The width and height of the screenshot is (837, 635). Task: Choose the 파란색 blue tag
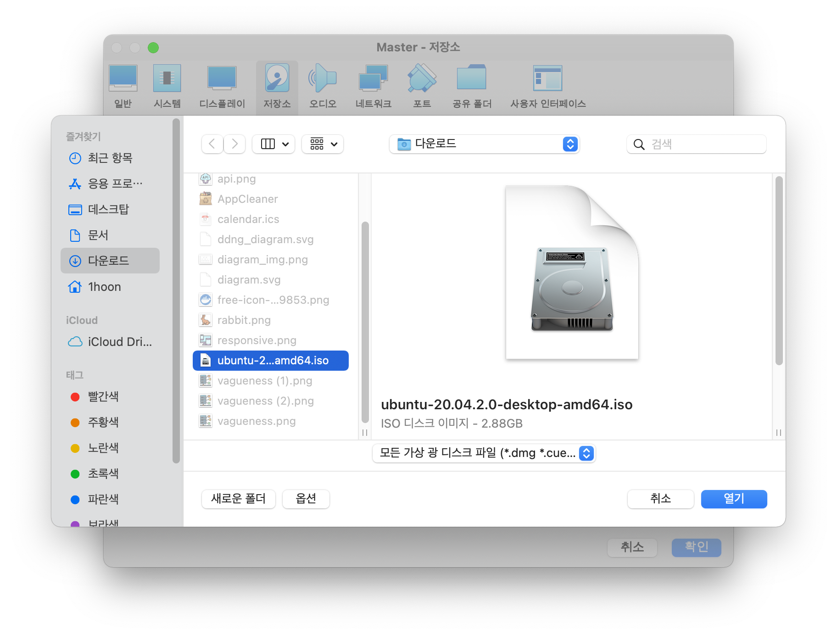[x=110, y=500]
